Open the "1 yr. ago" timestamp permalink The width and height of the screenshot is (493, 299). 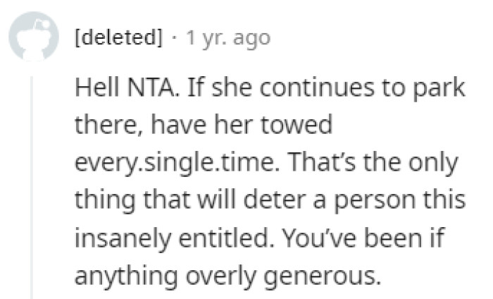[x=227, y=37]
